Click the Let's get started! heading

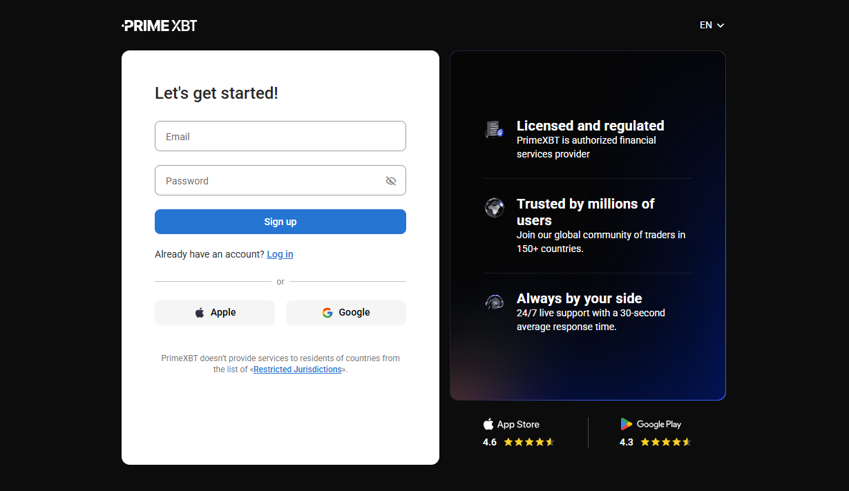click(216, 93)
